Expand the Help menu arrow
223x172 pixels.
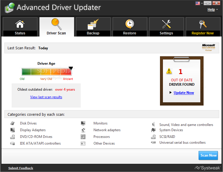tap(217, 10)
